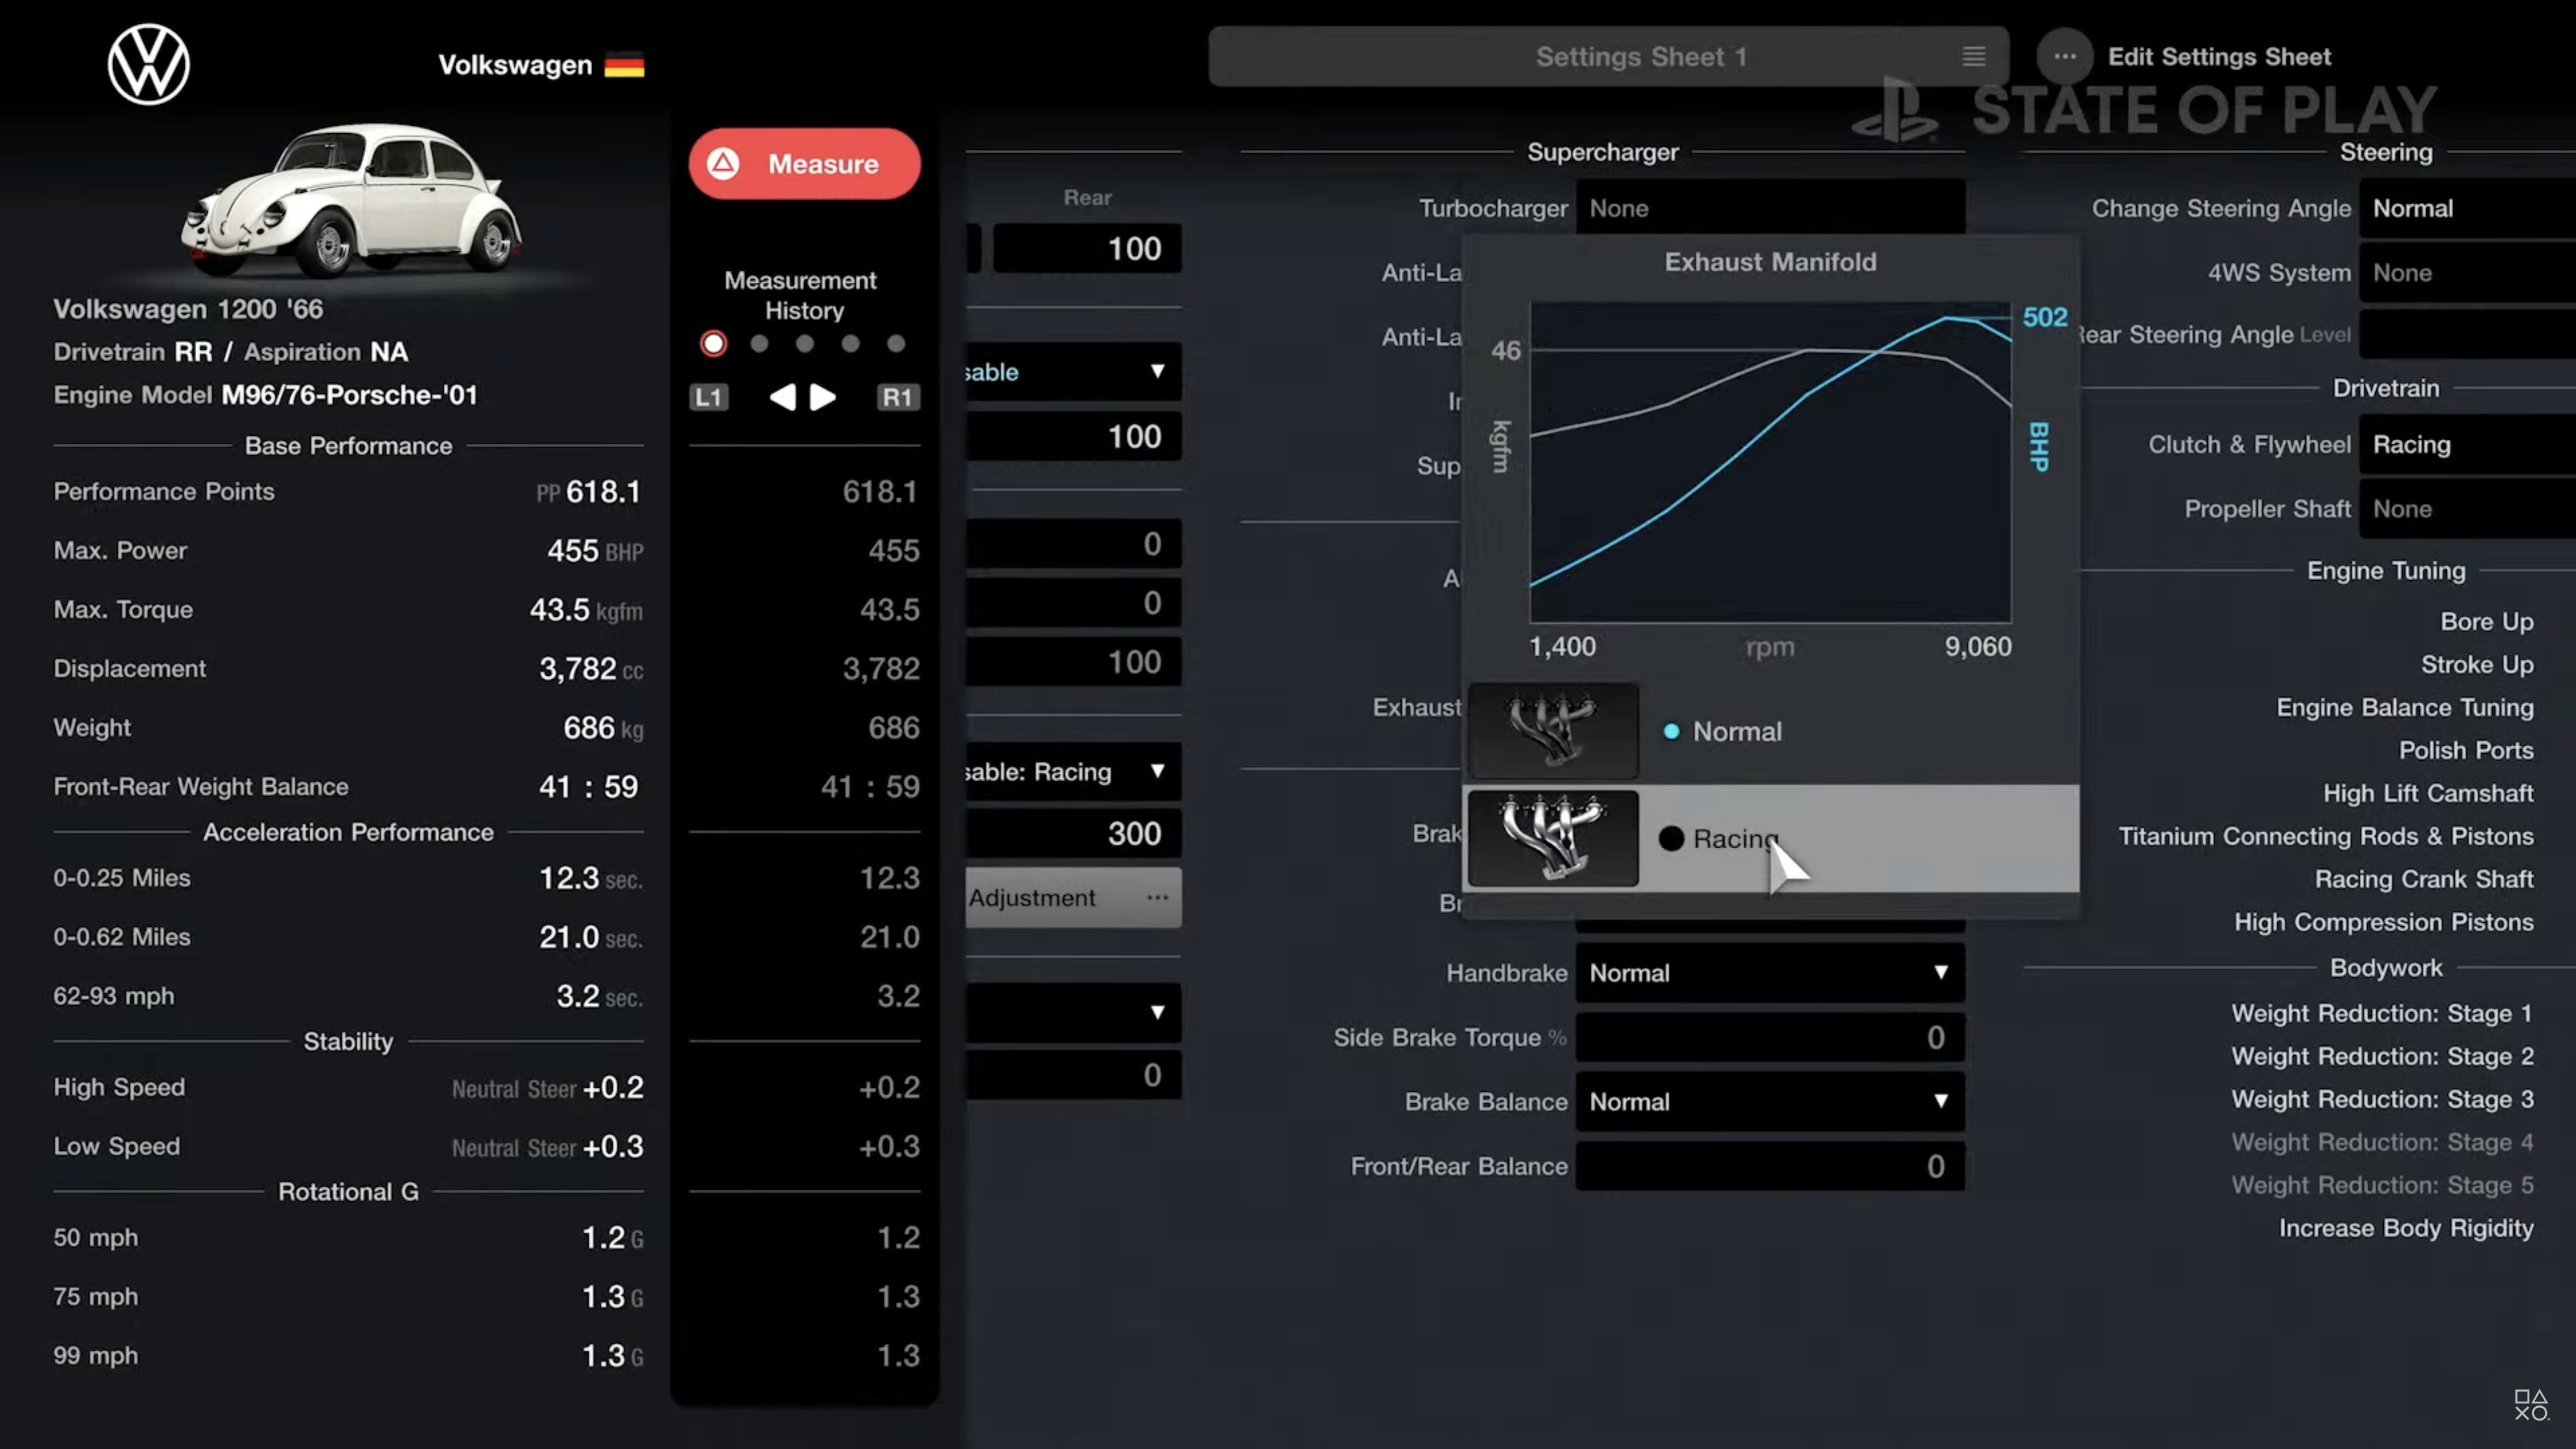2576x1449 pixels.
Task: Select High Lift Camshaft option
Action: pyautogui.click(x=2427, y=793)
